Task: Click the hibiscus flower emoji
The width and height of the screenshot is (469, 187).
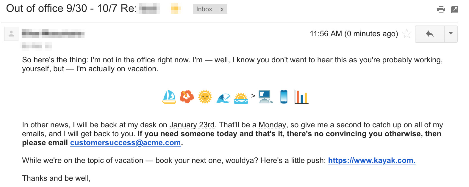Action: point(187,97)
